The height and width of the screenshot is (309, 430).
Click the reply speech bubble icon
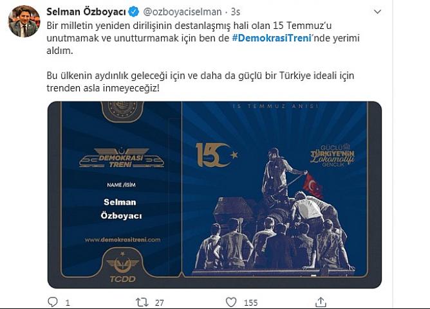(52, 302)
